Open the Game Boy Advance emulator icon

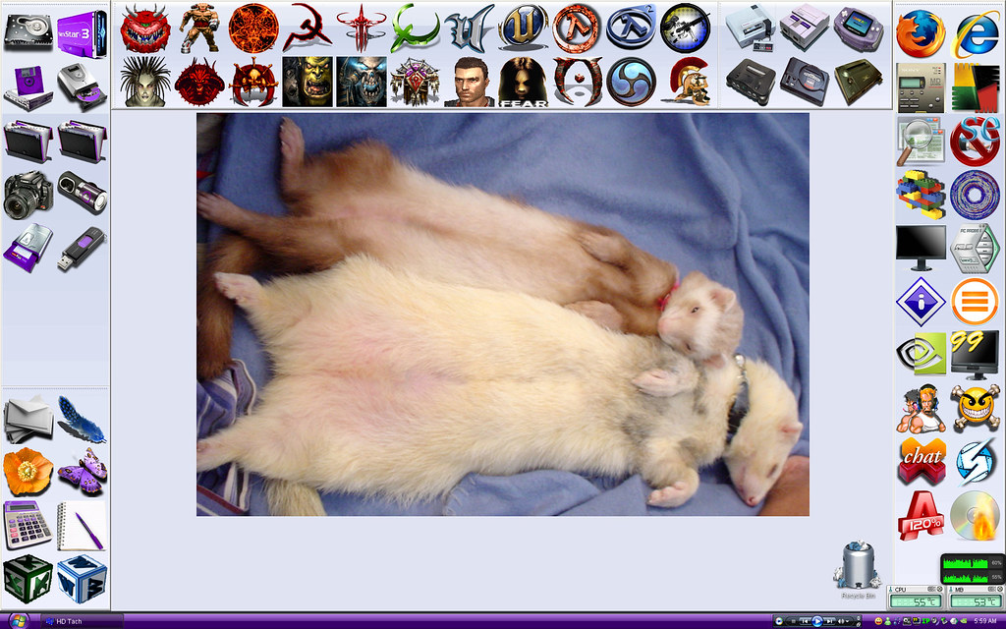[x=859, y=28]
